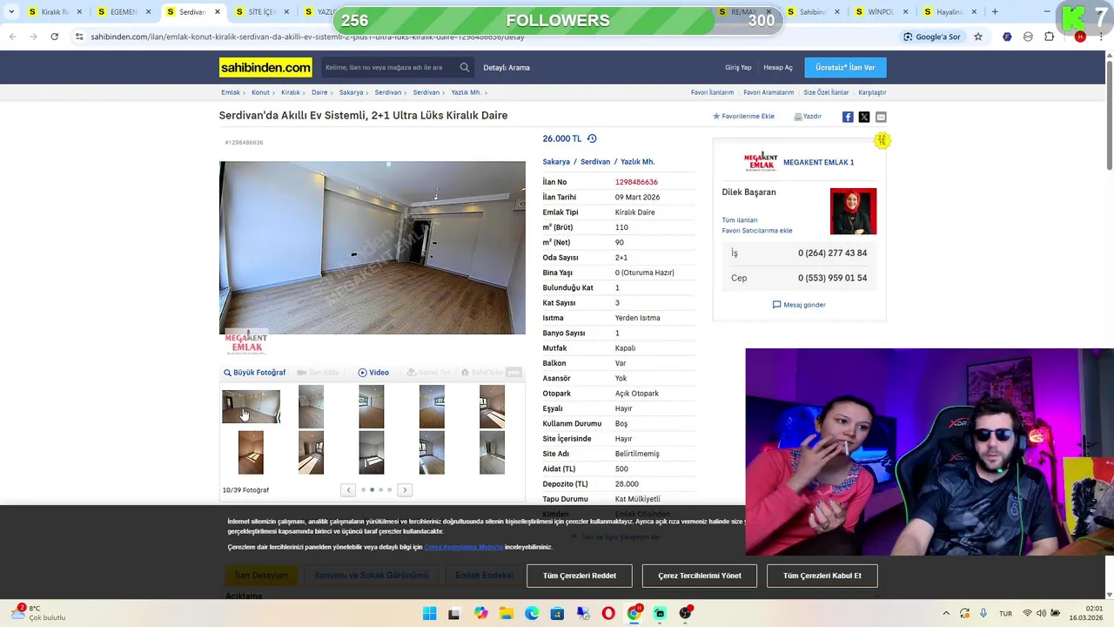
Task: Share listing on Facebook
Action: click(848, 117)
